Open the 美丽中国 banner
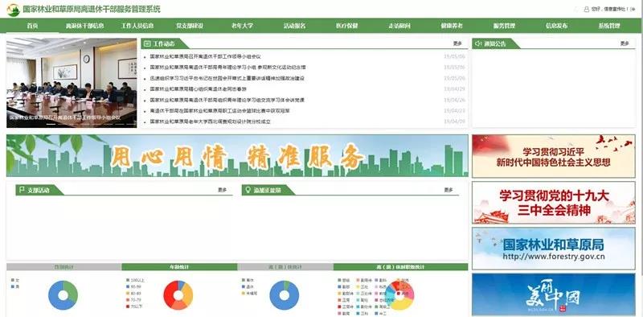The height and width of the screenshot is (317, 643). [554, 294]
